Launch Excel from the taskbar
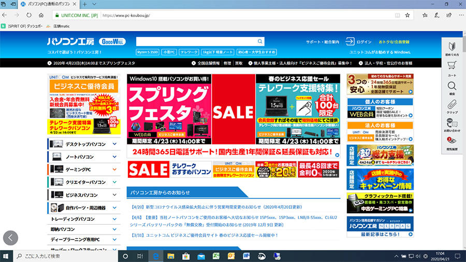466x262 pixels. pos(216,256)
